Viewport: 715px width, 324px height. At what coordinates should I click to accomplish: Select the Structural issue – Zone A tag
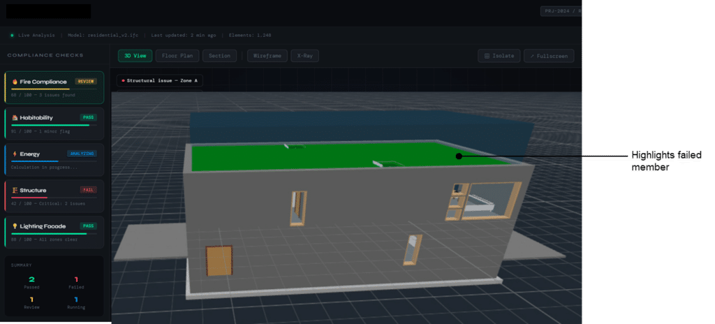pyautogui.click(x=159, y=81)
